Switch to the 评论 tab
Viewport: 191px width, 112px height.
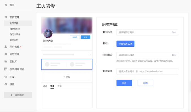pos(59,86)
